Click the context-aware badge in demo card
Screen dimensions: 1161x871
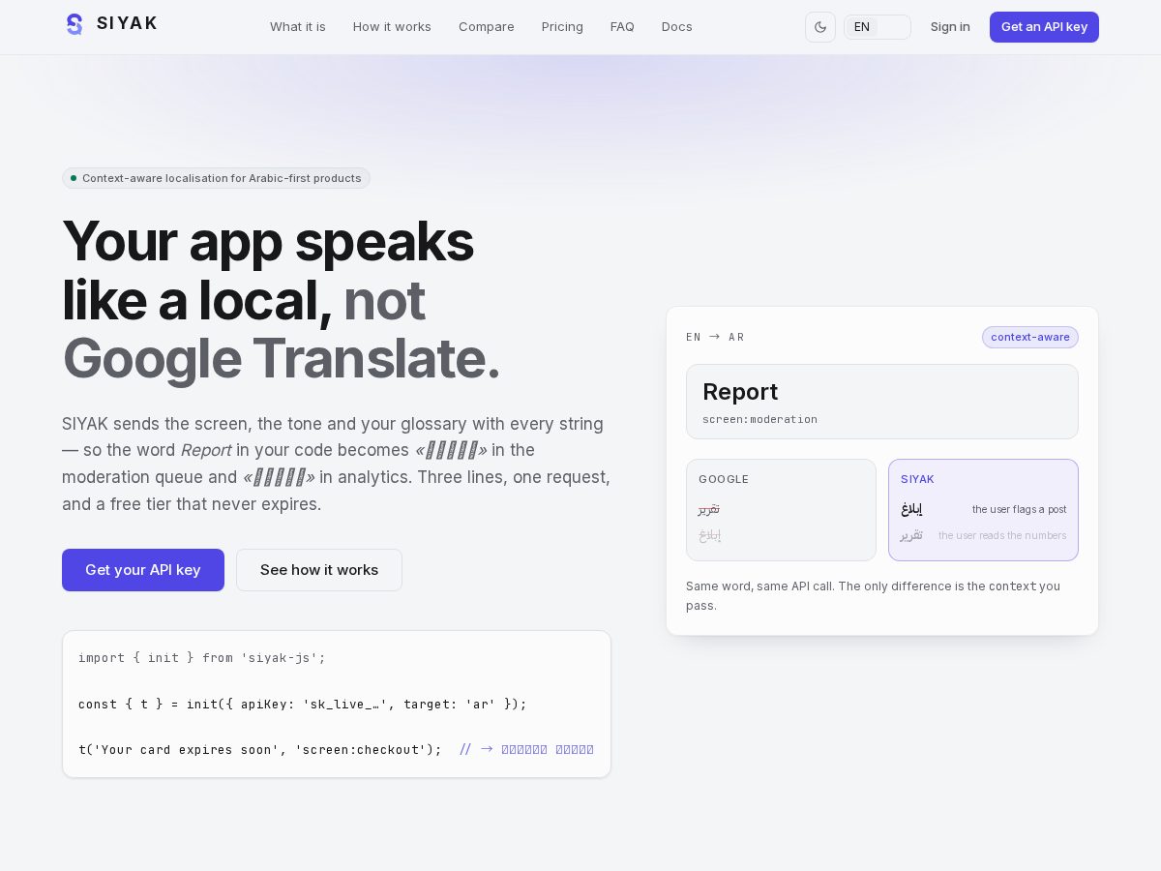[x=1030, y=337]
